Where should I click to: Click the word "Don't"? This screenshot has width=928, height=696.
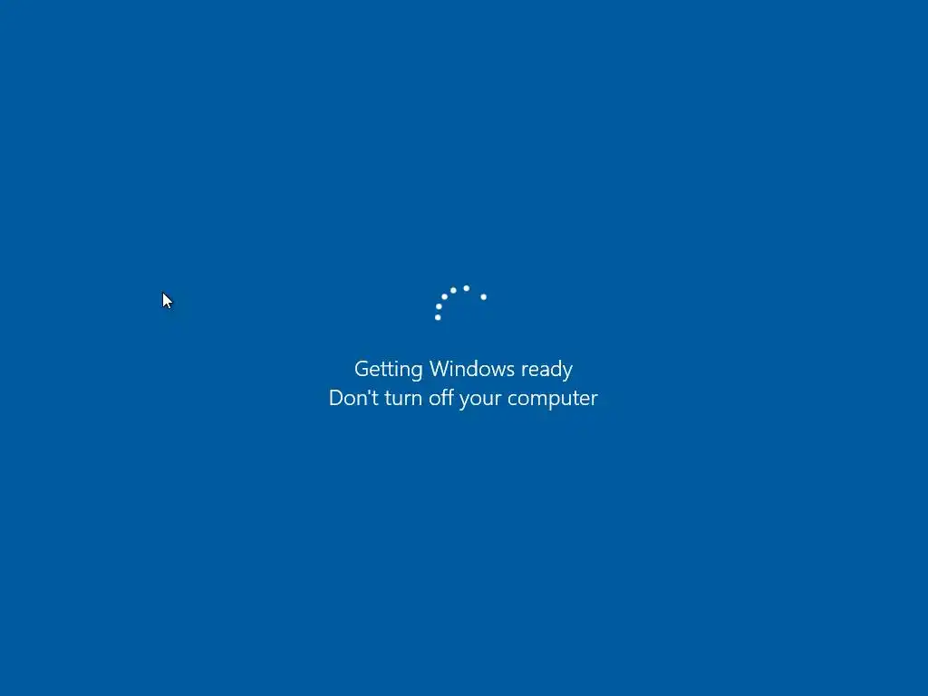(x=353, y=398)
